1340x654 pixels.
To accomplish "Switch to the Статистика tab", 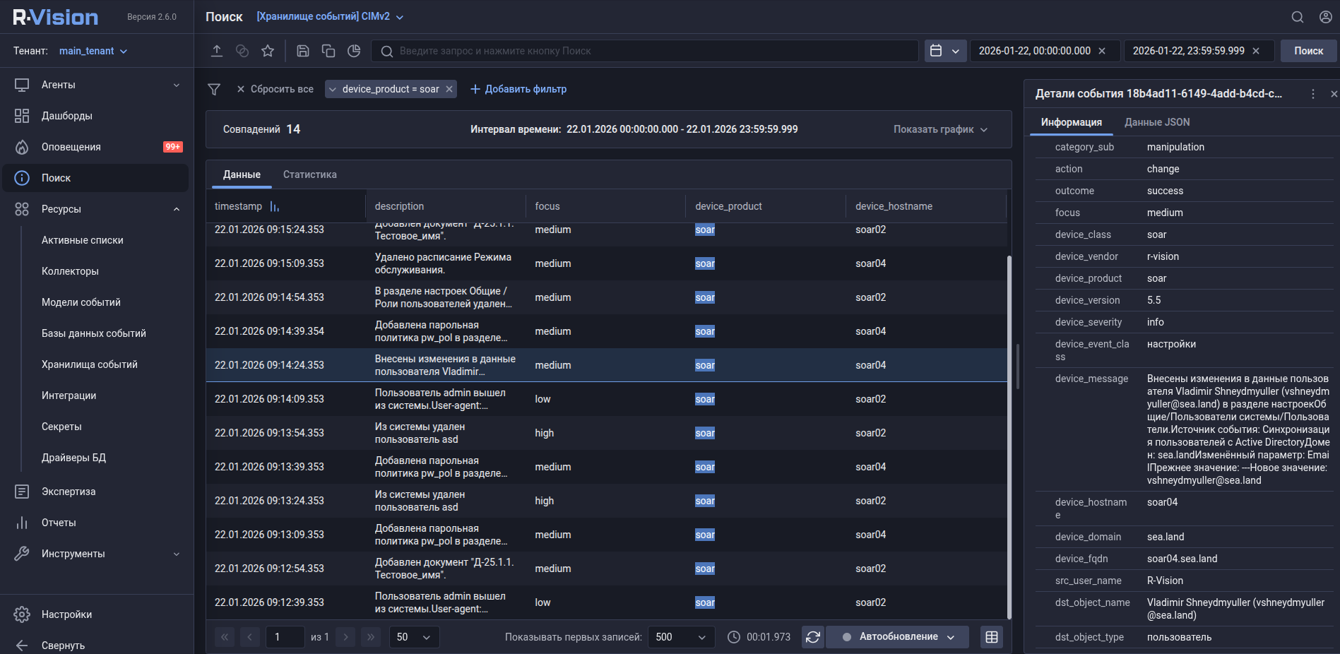I will 309,174.
